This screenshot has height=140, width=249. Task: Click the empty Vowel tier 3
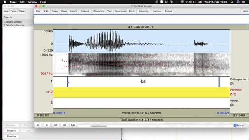point(141,103)
